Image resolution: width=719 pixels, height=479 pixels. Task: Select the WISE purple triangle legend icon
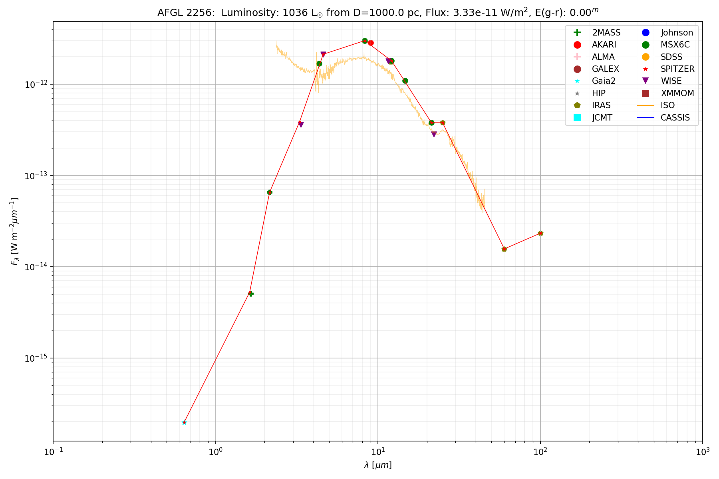click(646, 81)
